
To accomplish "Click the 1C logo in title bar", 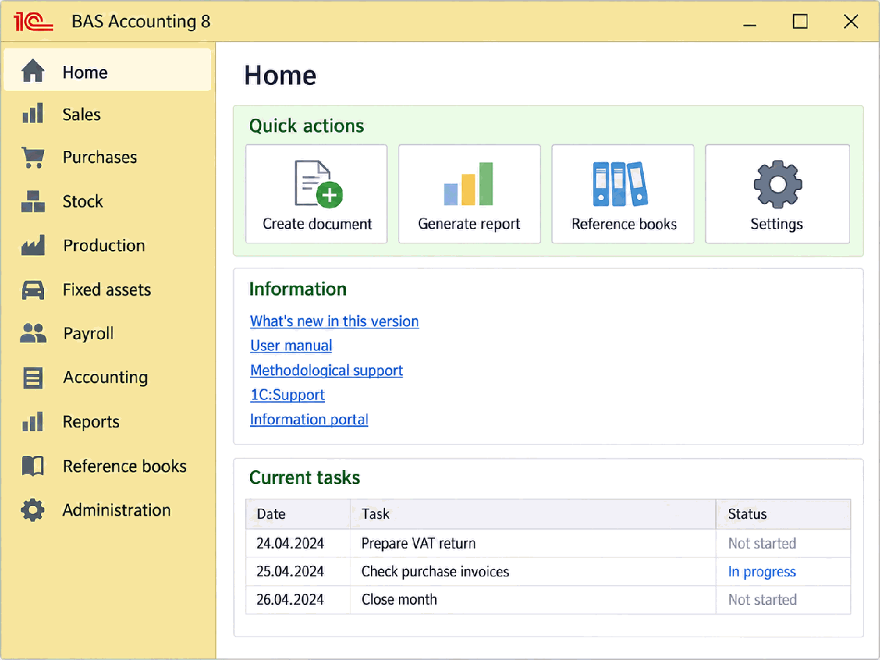I will click(x=34, y=22).
